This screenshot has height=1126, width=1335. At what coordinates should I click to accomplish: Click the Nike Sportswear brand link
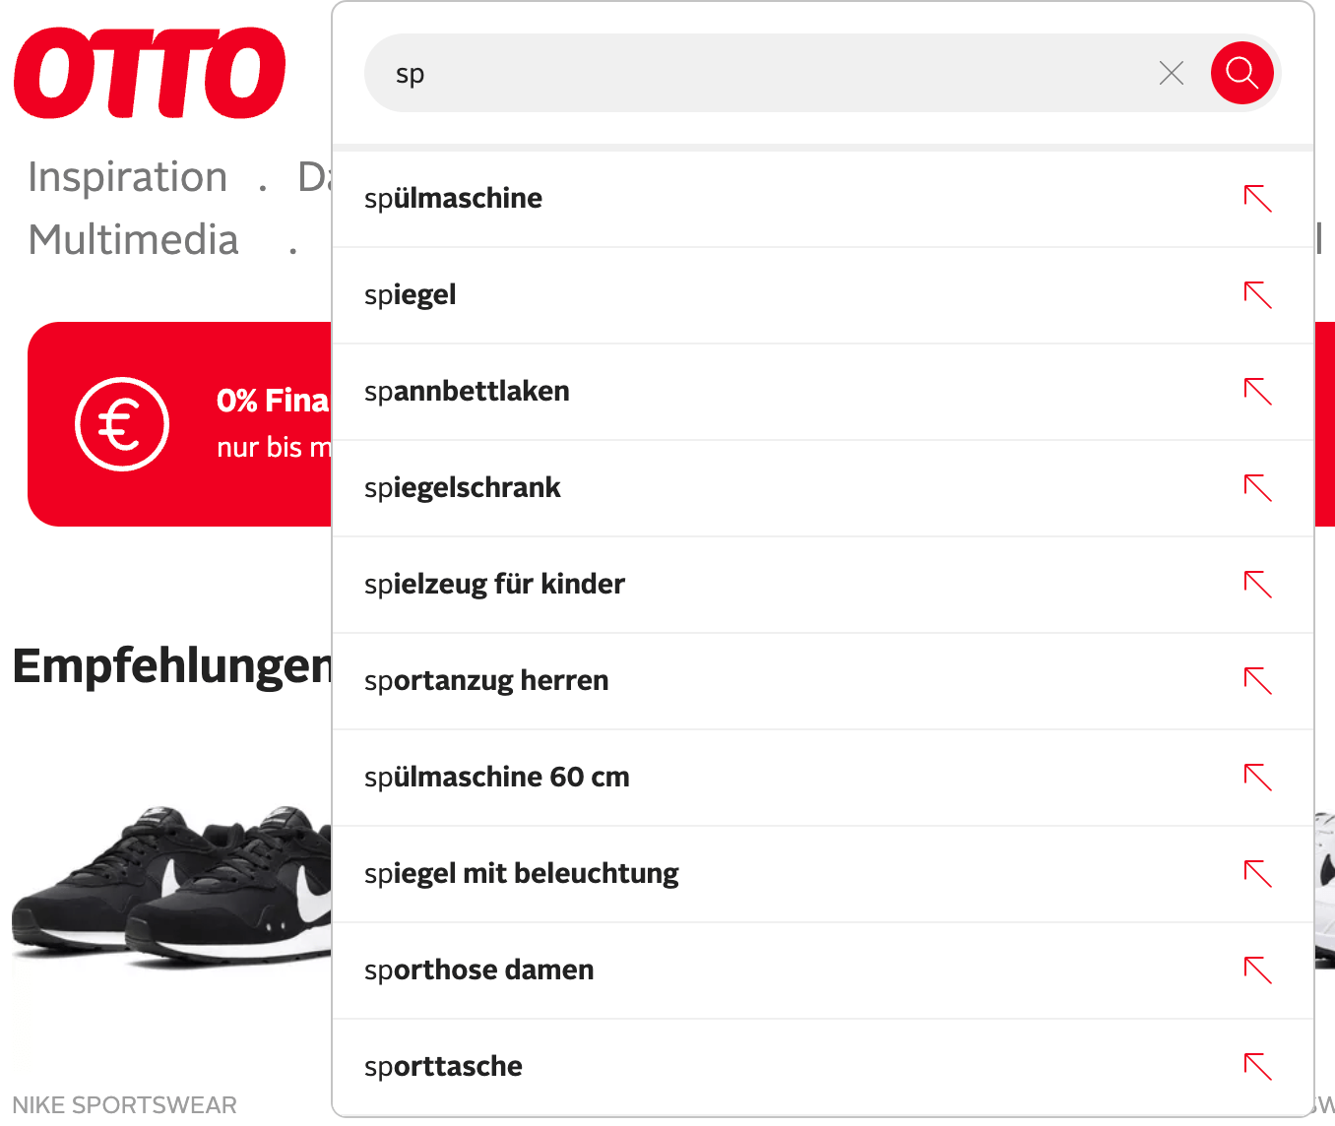pyautogui.click(x=124, y=1105)
